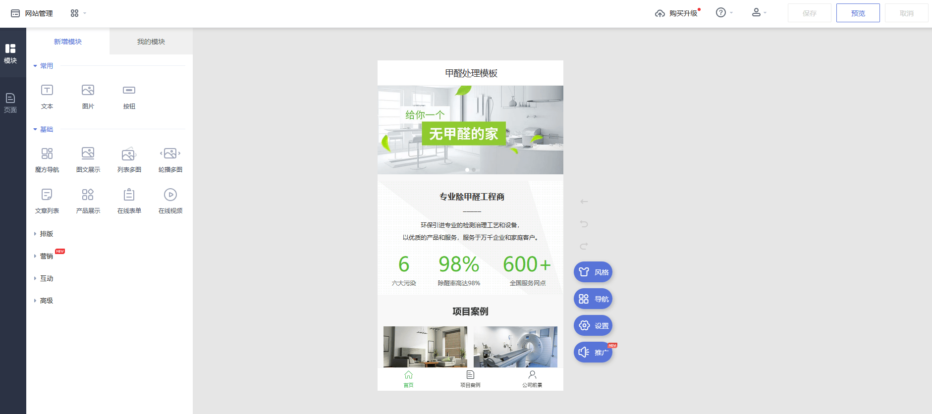
Task: Collapse the 基础 section
Action: (43, 129)
